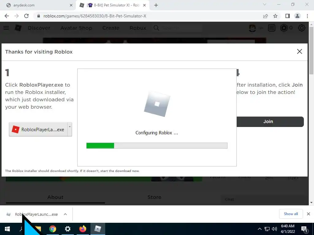
Task: Click the Roblox logo home icon
Action: coord(18,28)
